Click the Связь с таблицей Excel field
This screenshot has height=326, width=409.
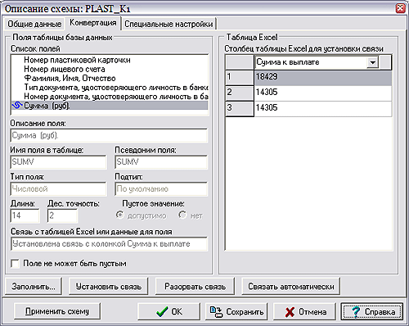(x=109, y=244)
